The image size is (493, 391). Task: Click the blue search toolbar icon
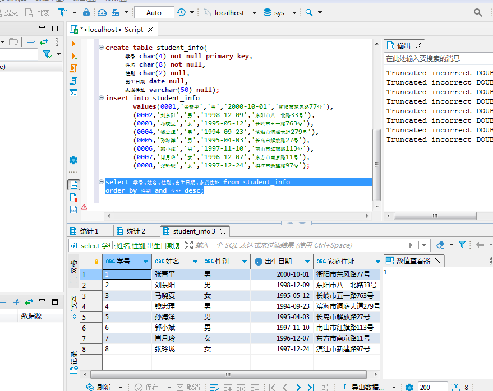(309, 12)
